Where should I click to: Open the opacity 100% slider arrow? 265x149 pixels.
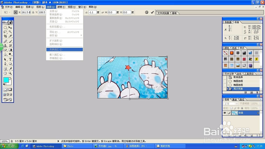click(260, 103)
